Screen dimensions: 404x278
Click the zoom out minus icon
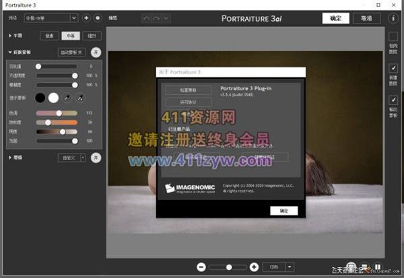coord(201,267)
